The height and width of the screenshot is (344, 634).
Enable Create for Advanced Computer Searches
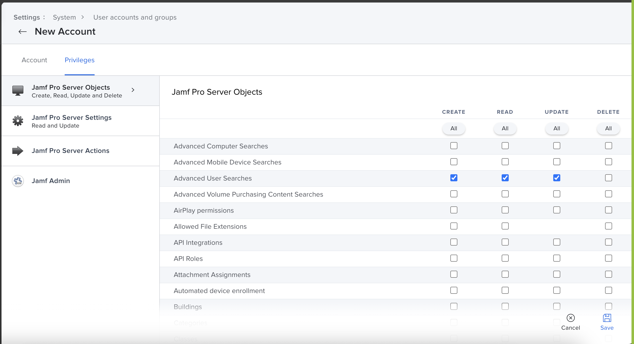(454, 146)
